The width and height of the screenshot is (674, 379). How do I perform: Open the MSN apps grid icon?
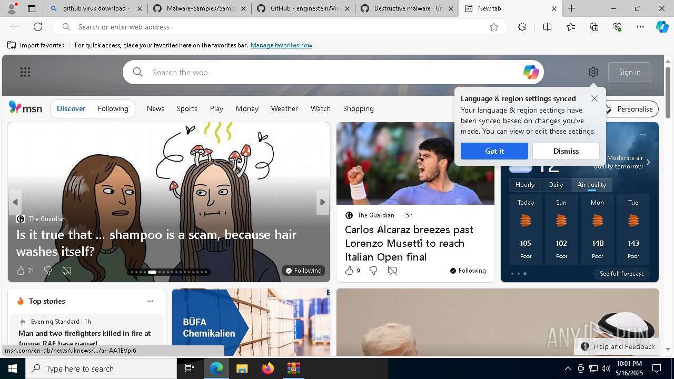point(25,72)
